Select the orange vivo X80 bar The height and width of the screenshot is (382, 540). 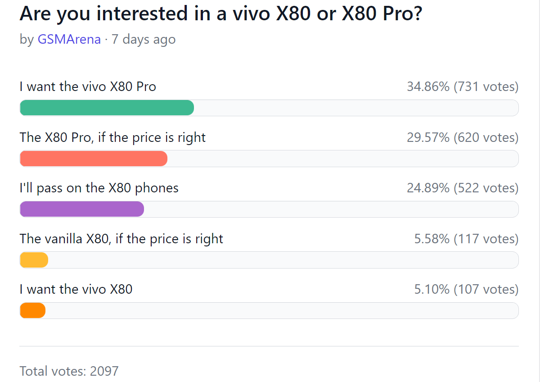coord(33,310)
